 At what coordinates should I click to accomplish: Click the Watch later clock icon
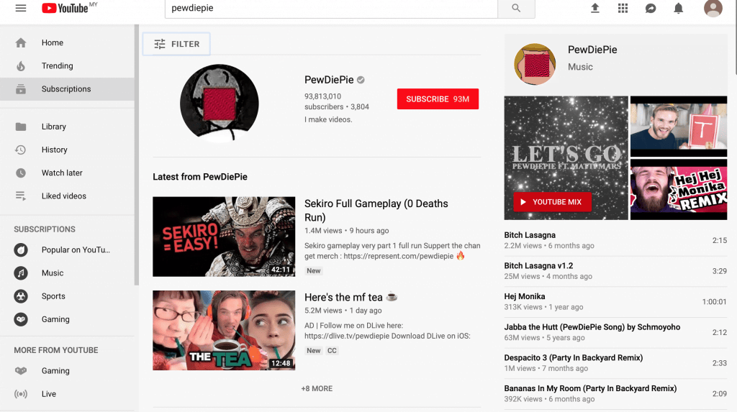[x=21, y=173]
